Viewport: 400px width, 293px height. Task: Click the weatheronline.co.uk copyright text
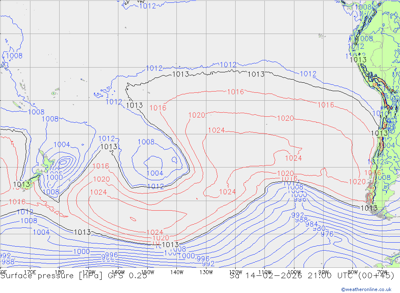point(366,289)
